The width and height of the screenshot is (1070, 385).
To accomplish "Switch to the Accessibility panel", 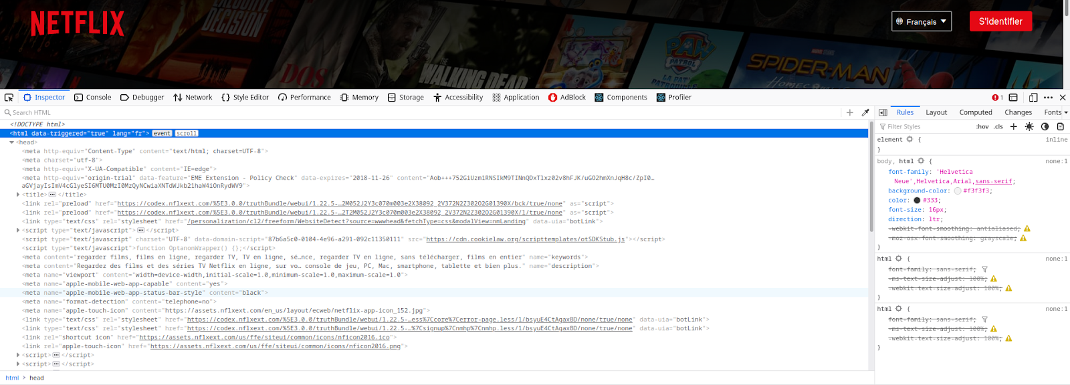I will (x=458, y=98).
